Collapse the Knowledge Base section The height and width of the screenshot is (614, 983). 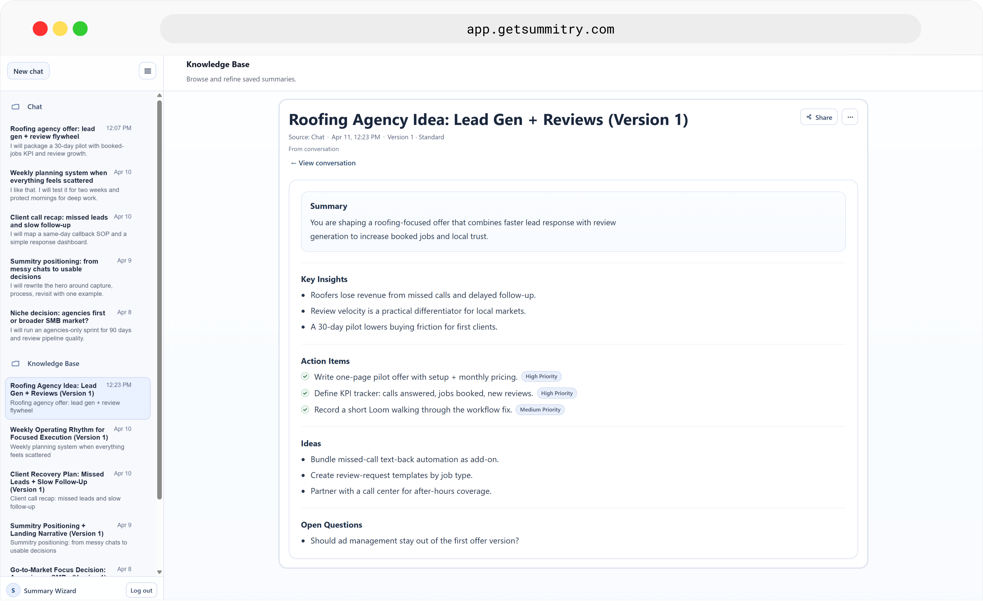[x=53, y=364]
